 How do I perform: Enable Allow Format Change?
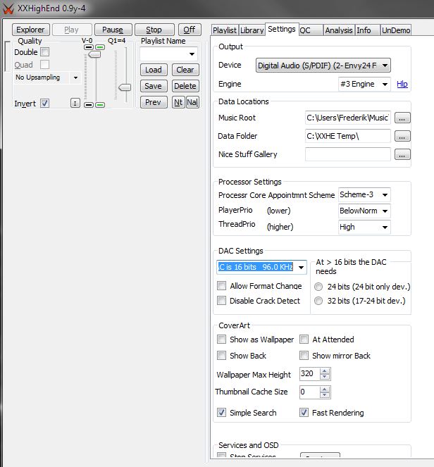pos(222,285)
